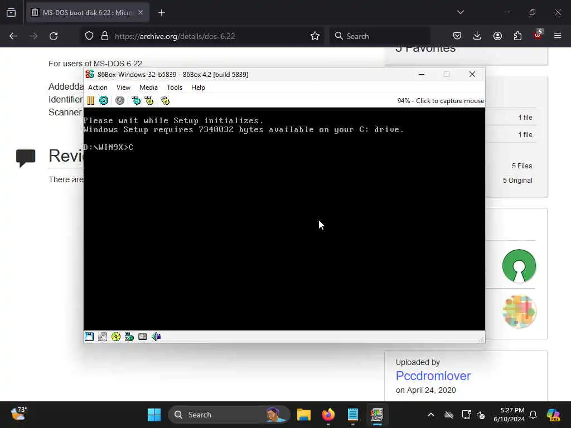This screenshot has height=428, width=571.
Task: Click the network status bar icon
Action: coord(129,337)
